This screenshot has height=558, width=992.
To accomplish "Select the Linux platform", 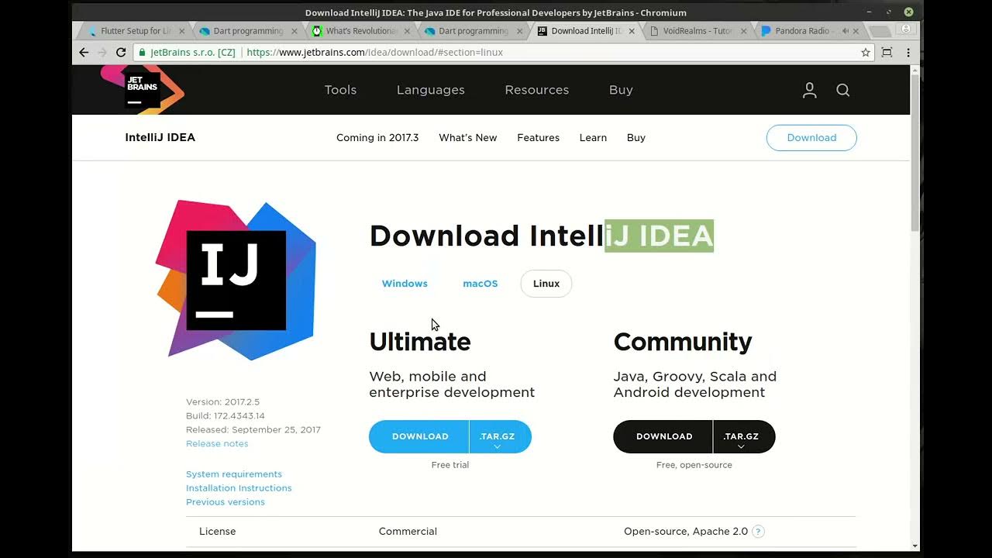I will (x=546, y=284).
